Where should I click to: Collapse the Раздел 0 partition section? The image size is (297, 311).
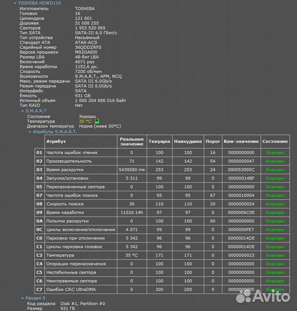[x=22, y=298]
